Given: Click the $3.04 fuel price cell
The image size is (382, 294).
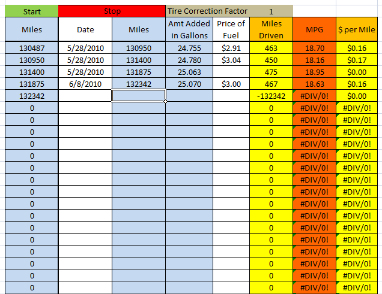Looking at the screenshot, I should [231, 60].
